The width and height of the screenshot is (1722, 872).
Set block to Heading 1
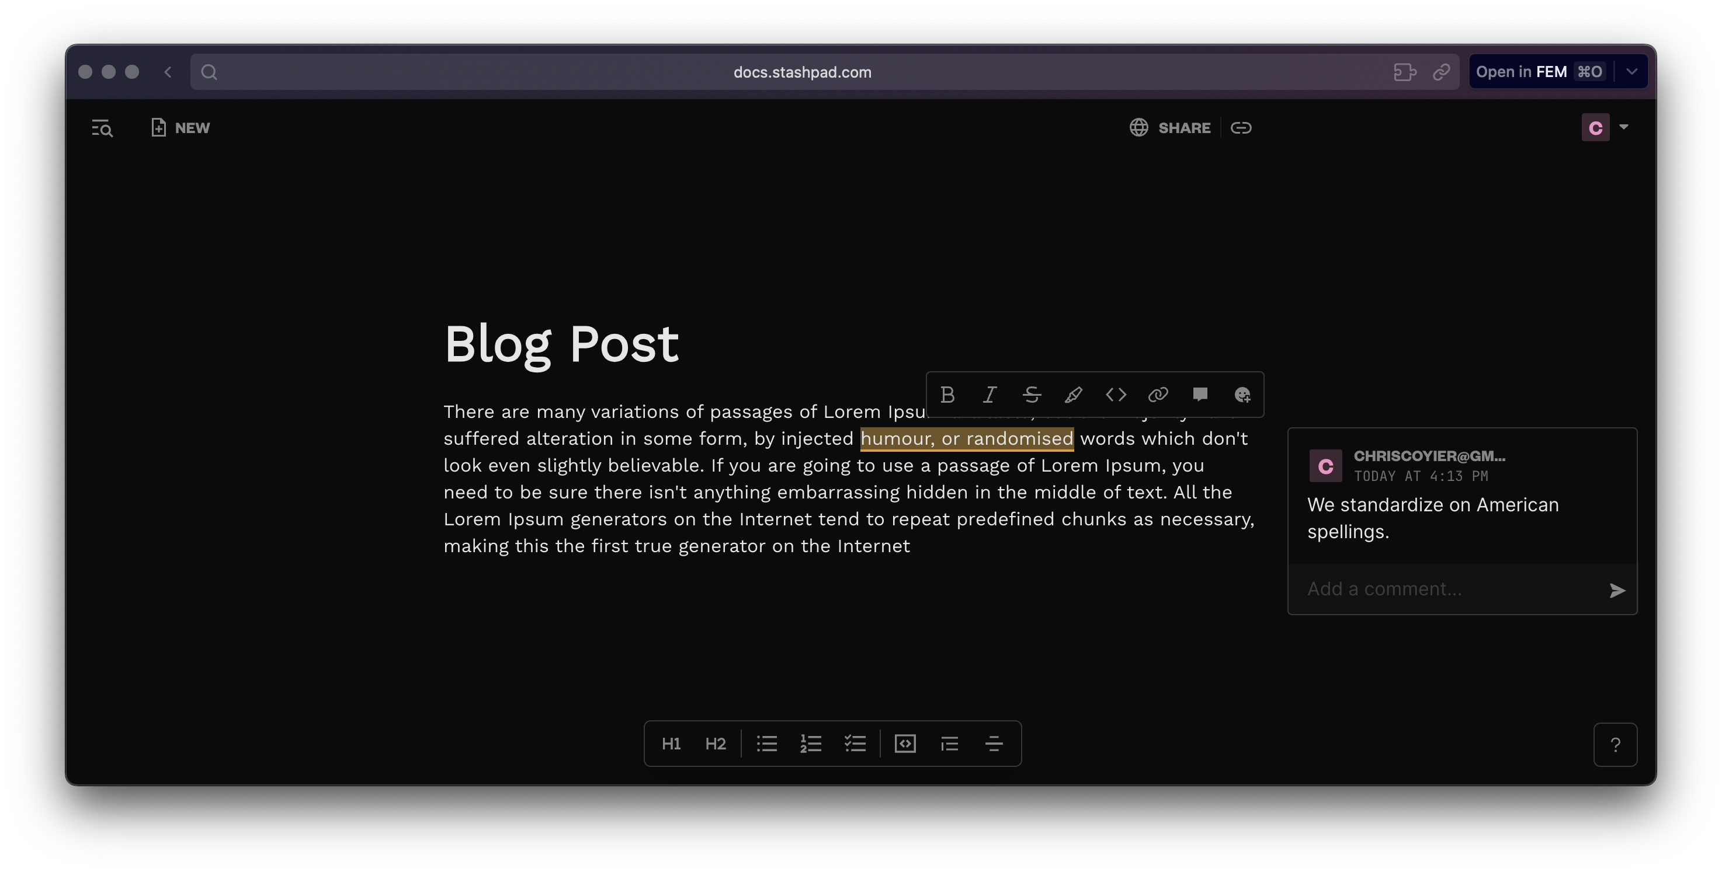coord(671,744)
